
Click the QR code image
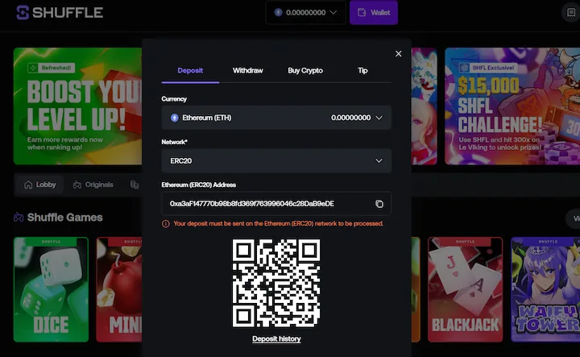tap(276, 283)
